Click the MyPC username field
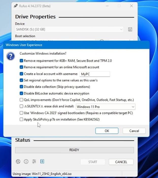This screenshot has height=178, width=158. 95,74
